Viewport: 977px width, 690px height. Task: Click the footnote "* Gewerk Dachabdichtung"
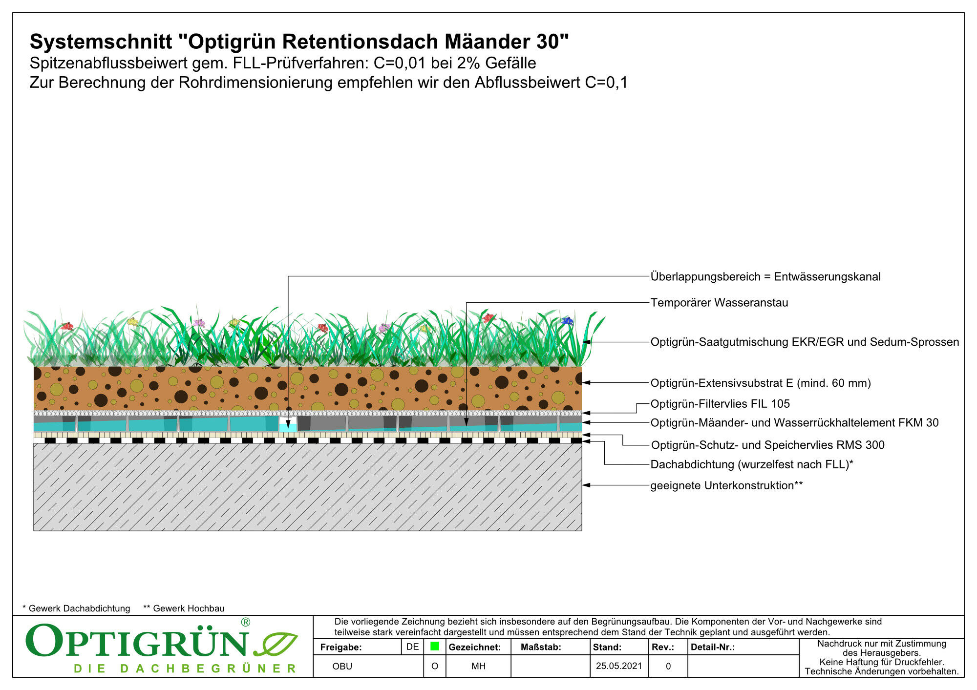tap(76, 608)
